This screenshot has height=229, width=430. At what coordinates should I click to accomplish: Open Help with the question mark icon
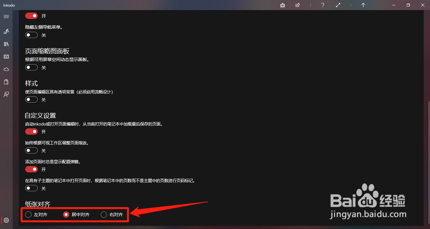[323, 5]
